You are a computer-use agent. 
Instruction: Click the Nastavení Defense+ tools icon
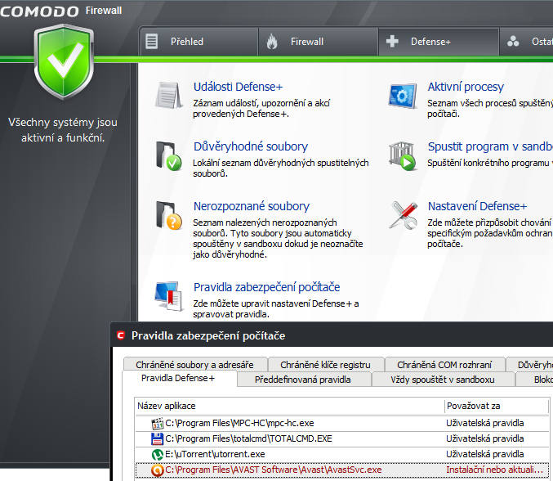(x=404, y=215)
